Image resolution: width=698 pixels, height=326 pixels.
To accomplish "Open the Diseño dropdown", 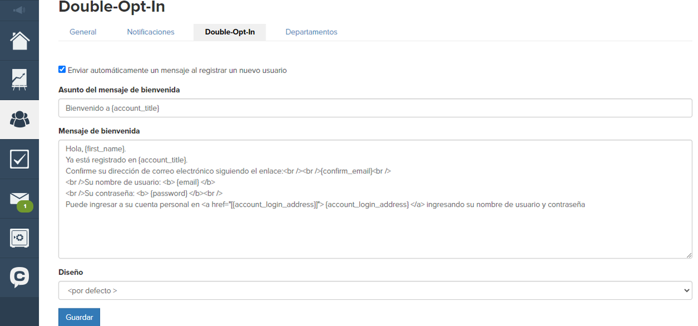I will click(375, 290).
